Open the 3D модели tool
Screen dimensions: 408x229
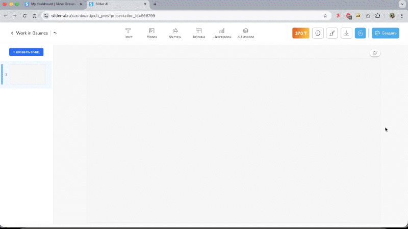pyautogui.click(x=246, y=33)
